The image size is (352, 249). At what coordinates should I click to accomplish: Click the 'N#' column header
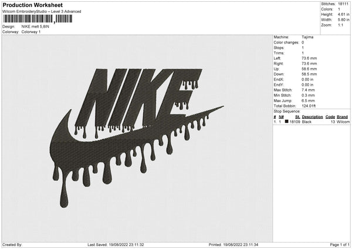click(x=281, y=117)
